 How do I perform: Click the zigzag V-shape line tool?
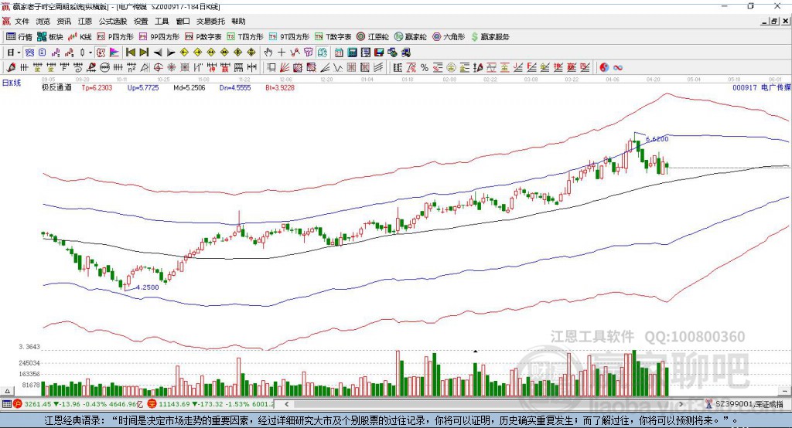[337, 67]
